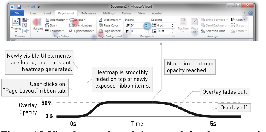Screen dimensions: 266x132
Task: Open Theme Colors dropdown icon
Action: 26,20
